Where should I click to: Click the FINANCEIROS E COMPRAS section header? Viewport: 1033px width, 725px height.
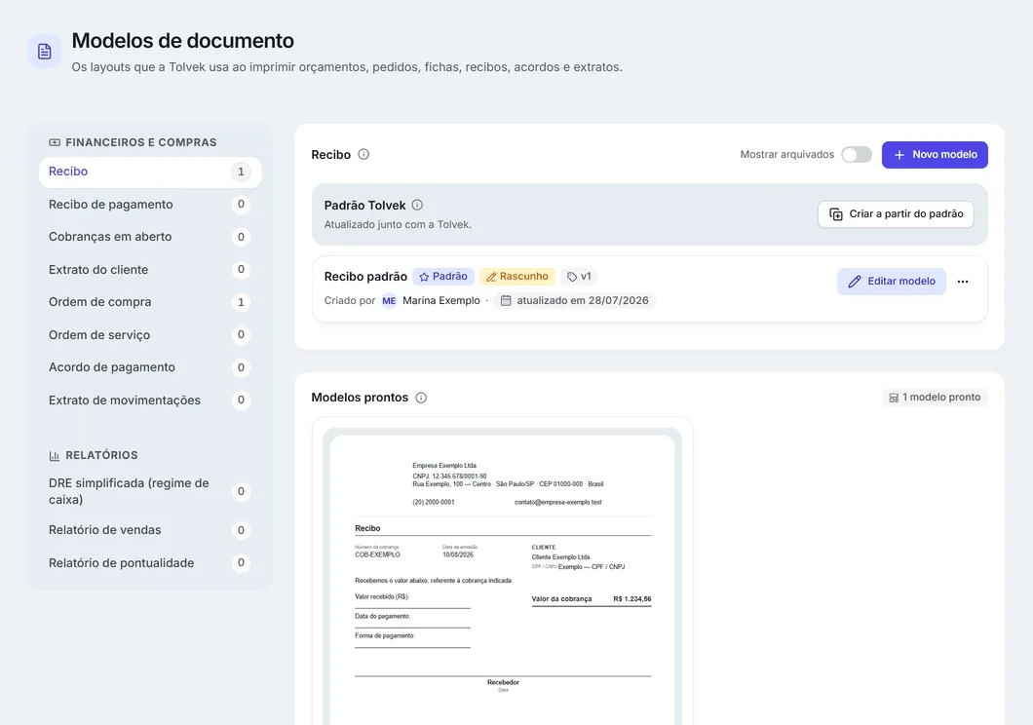(141, 142)
